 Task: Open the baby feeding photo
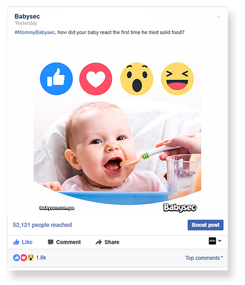(x=117, y=131)
